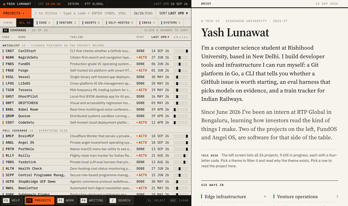Click the Newsletter tagline about tech digest
Image resolution: width=348 pixels, height=206 pixels.
[x=101, y=188]
